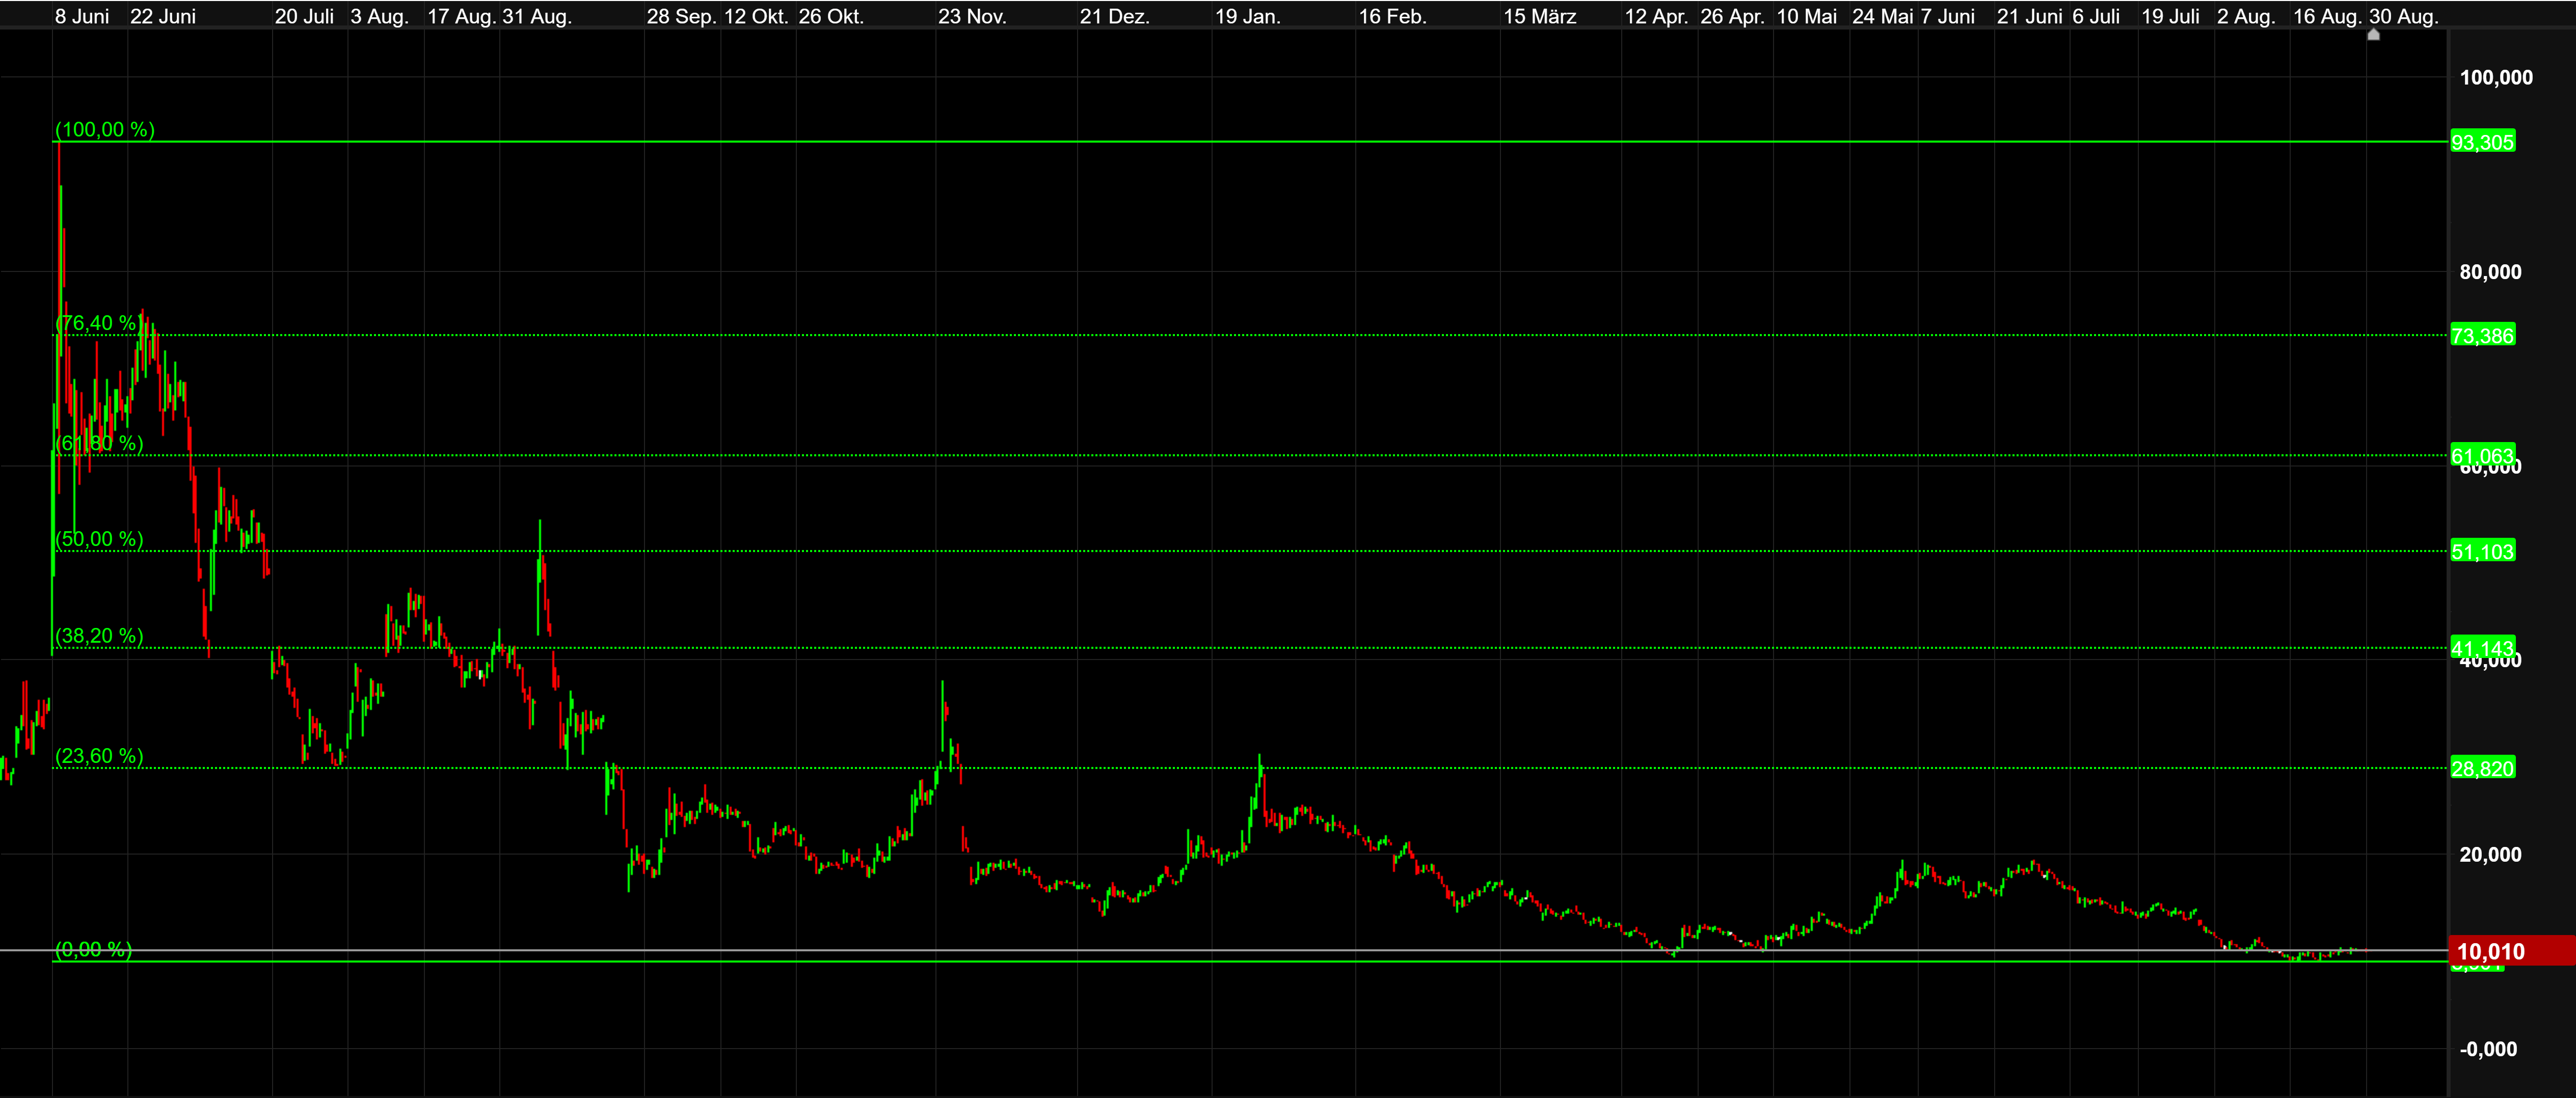Image resolution: width=2576 pixels, height=1098 pixels.
Task: Click the 8 Juni date label
Action: (x=82, y=16)
